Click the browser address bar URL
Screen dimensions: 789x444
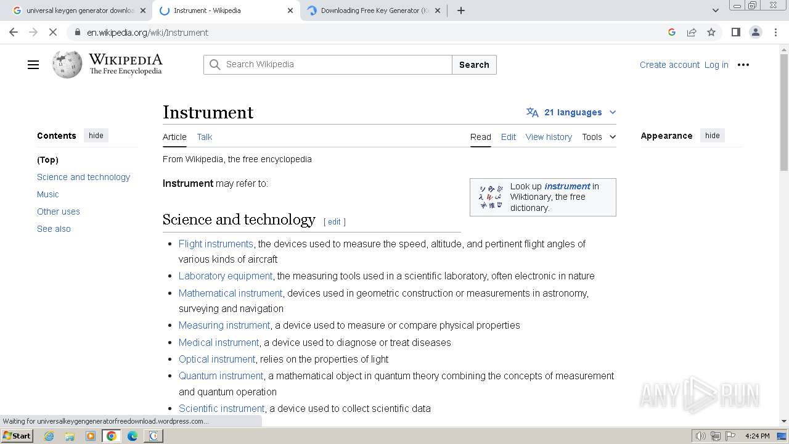148,32
